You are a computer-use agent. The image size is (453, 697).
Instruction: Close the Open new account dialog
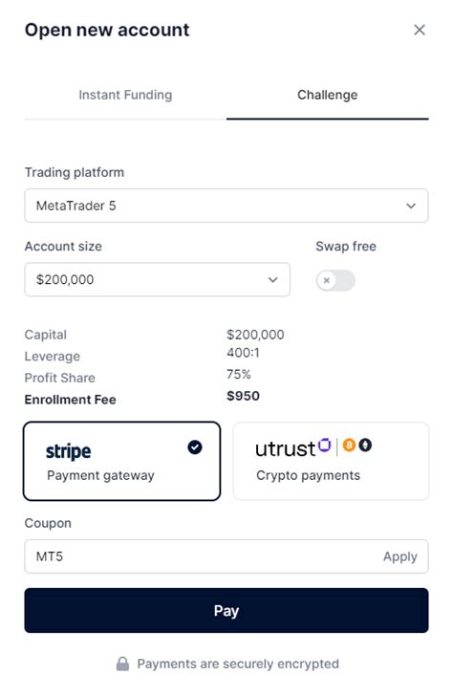click(x=420, y=30)
